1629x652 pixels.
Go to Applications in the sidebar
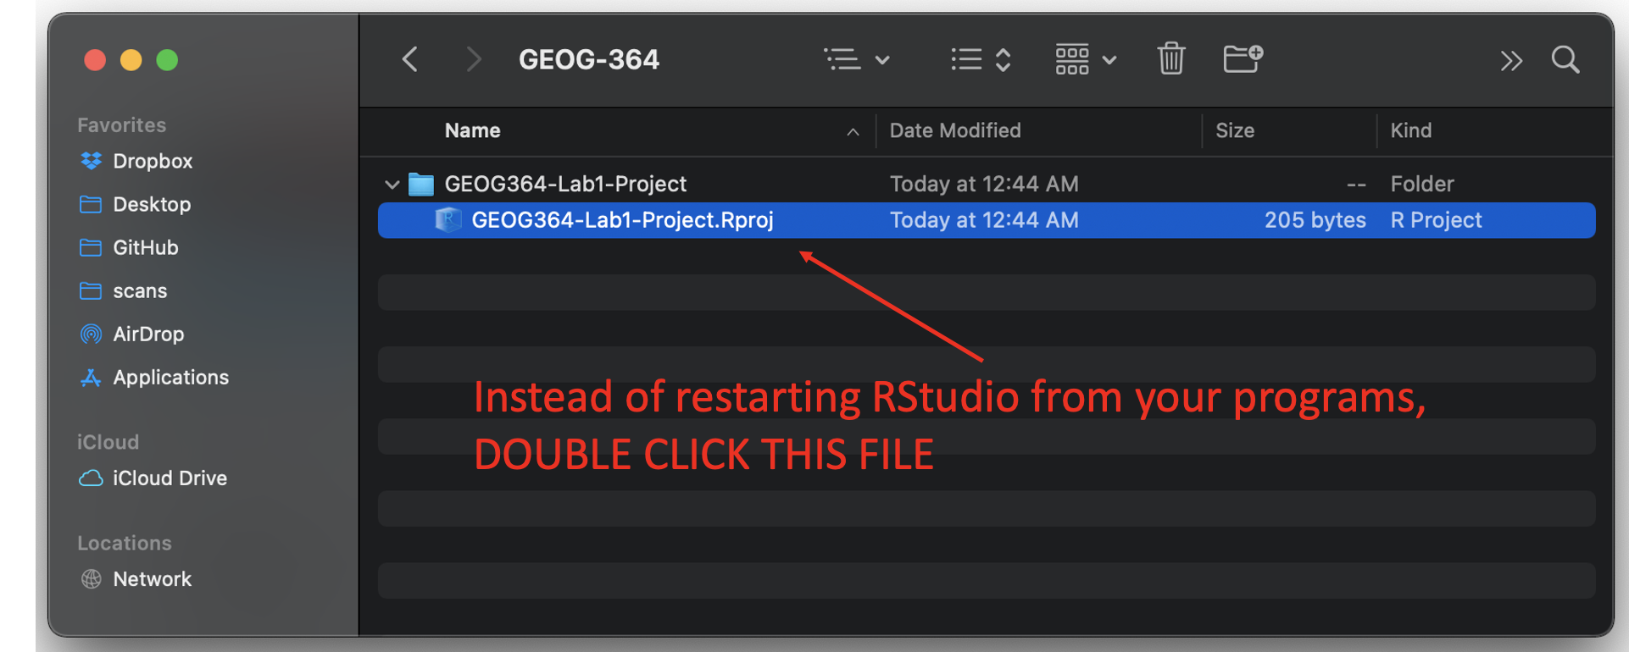170,377
